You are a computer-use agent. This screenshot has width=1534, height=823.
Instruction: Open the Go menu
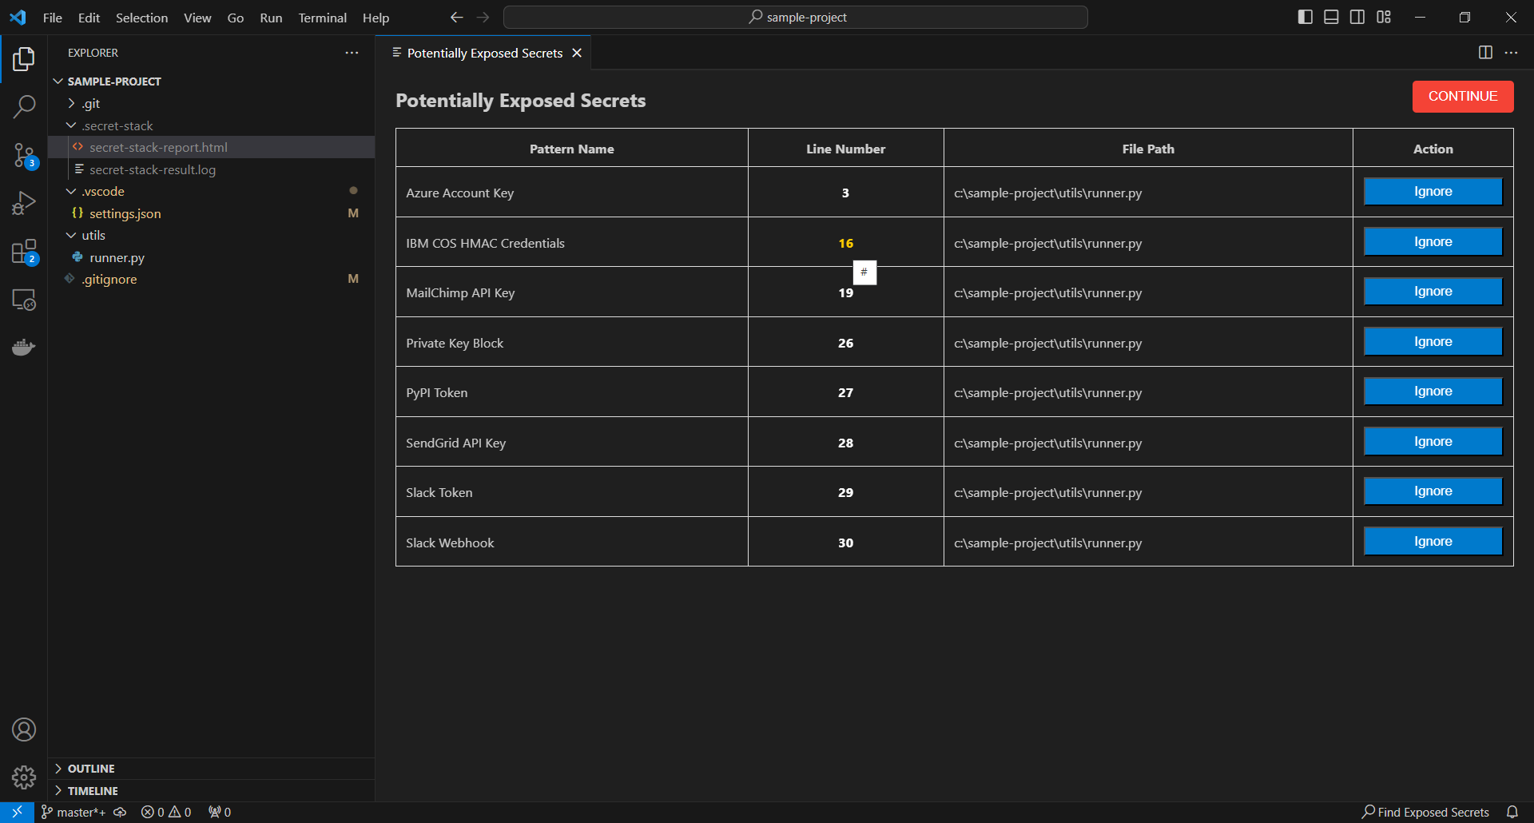click(x=235, y=18)
